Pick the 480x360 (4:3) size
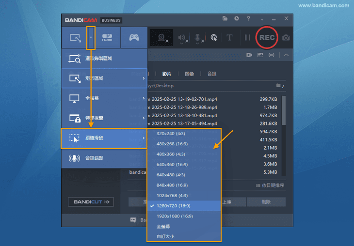Image resolution: width=354 pixels, height=246 pixels. coord(184,154)
